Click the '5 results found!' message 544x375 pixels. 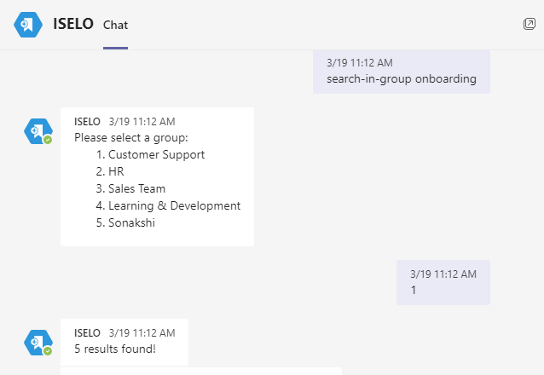pyautogui.click(x=115, y=349)
